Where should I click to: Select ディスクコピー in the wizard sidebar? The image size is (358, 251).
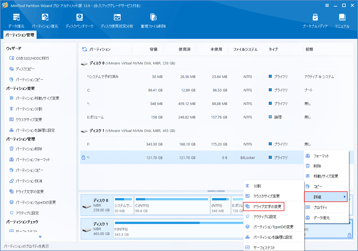[x=22, y=69]
